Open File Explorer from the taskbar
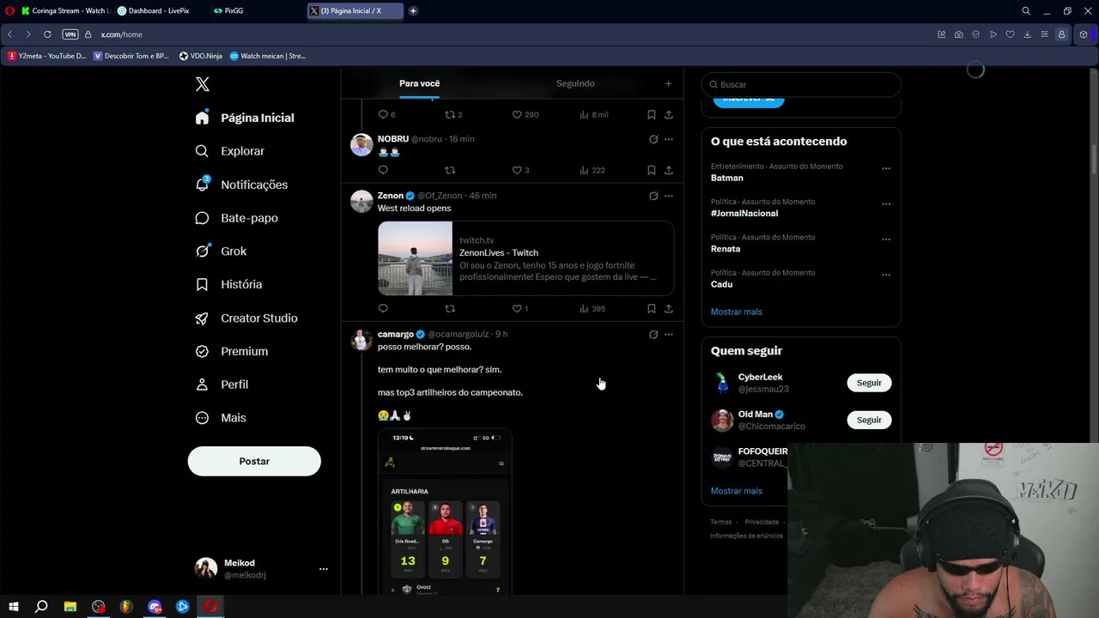 click(x=70, y=607)
